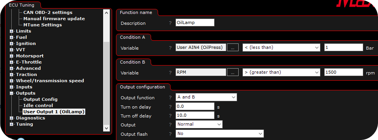This screenshot has height=140, width=378.
Task: Expand the Limits tree node
Action: click(x=11, y=31)
